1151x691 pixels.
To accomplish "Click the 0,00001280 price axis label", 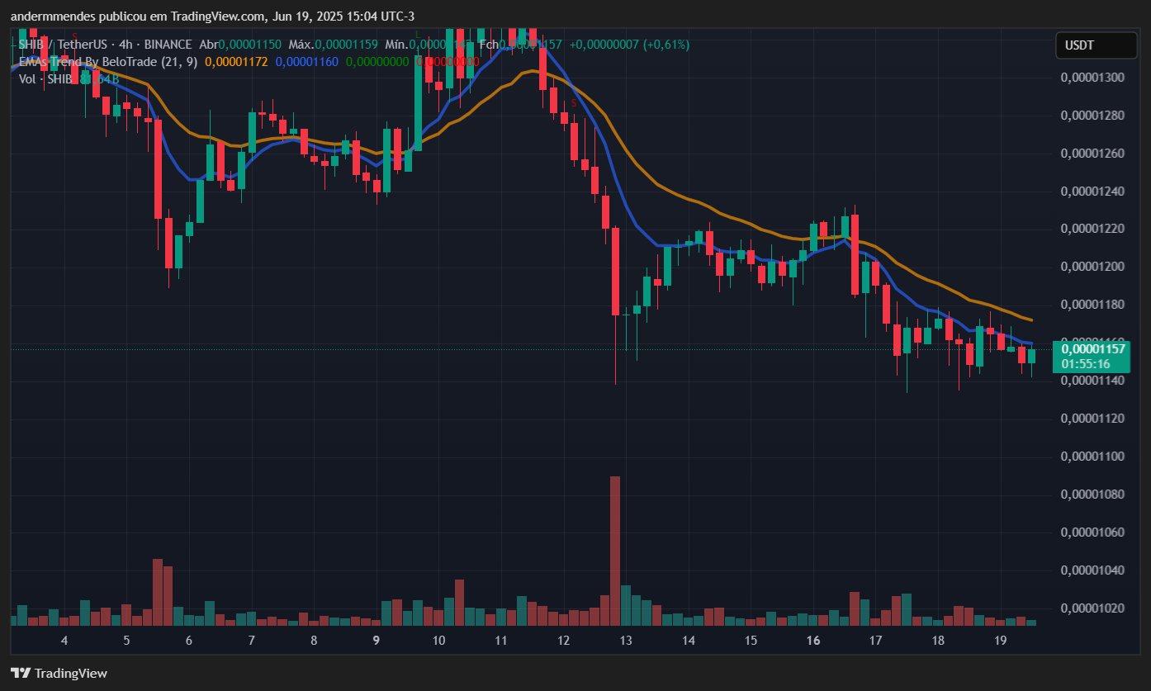I will 1094,116.
